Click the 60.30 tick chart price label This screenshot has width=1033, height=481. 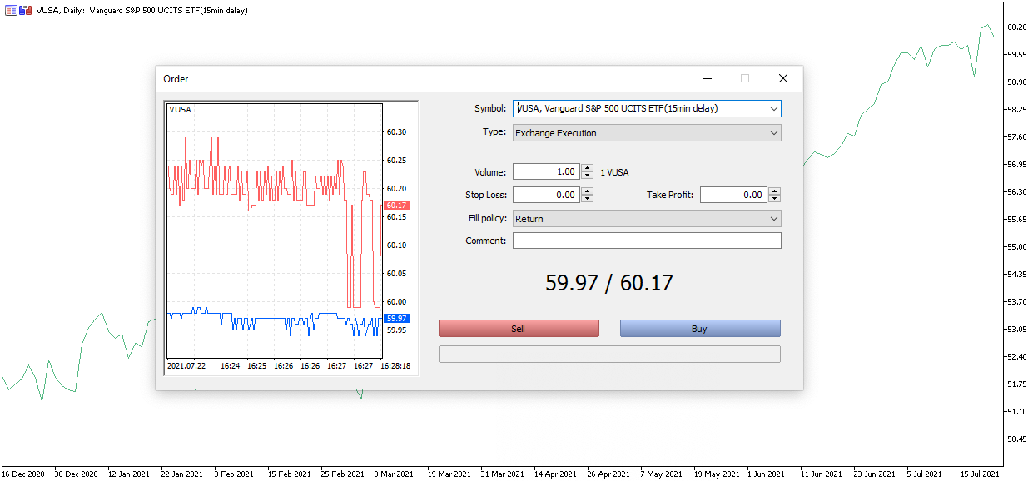(x=396, y=132)
